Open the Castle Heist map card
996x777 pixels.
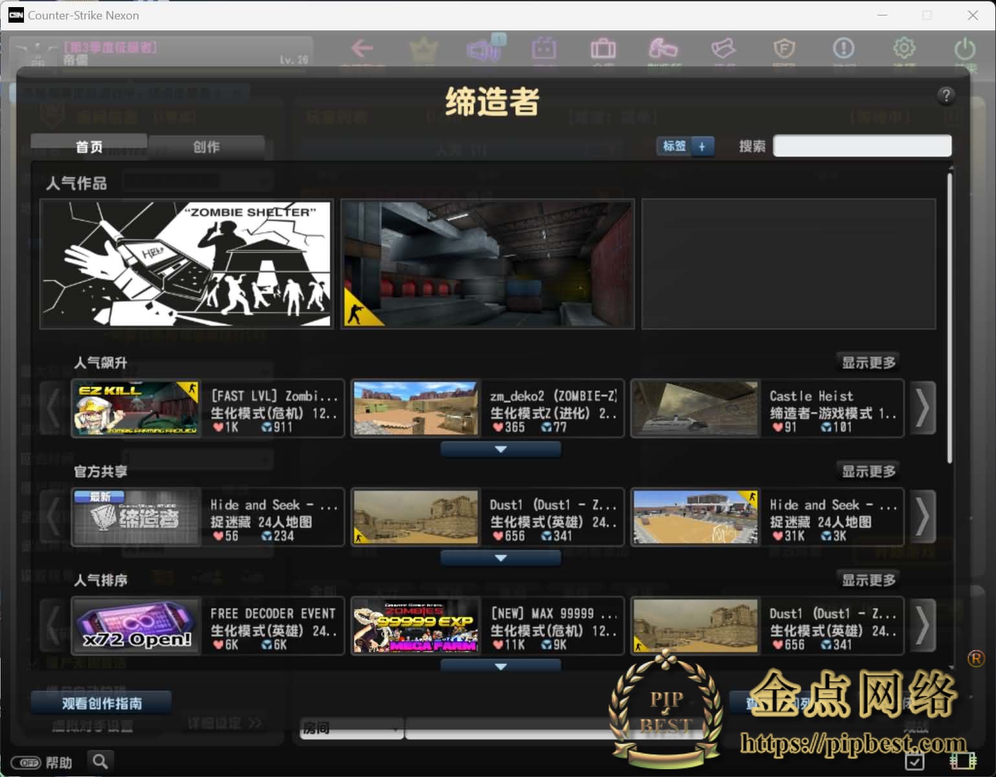click(x=767, y=409)
